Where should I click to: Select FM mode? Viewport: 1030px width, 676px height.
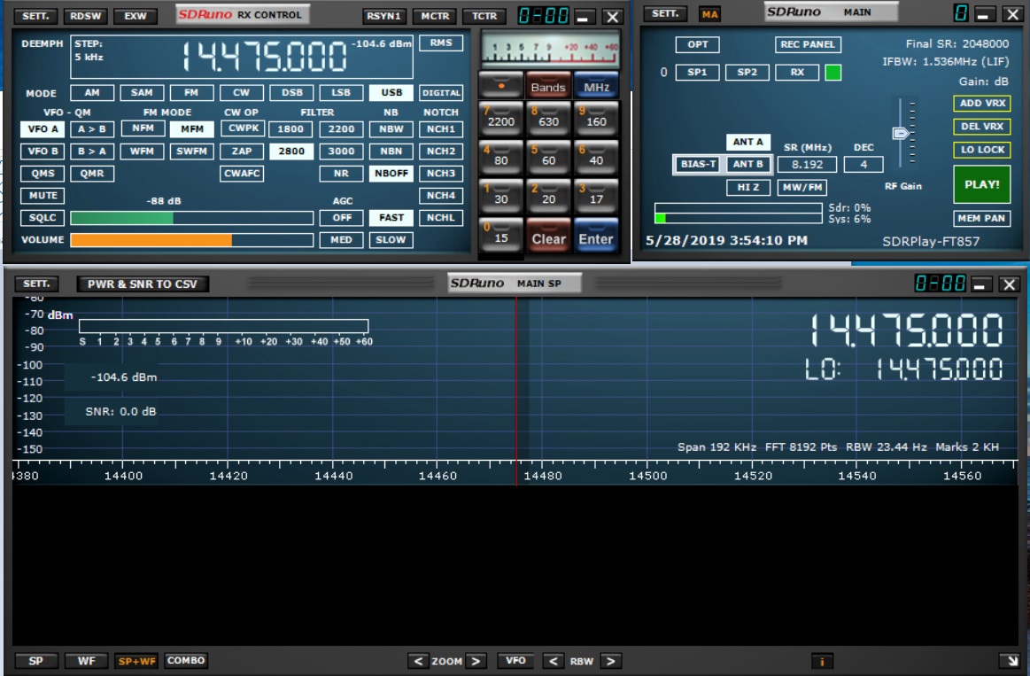coord(191,93)
